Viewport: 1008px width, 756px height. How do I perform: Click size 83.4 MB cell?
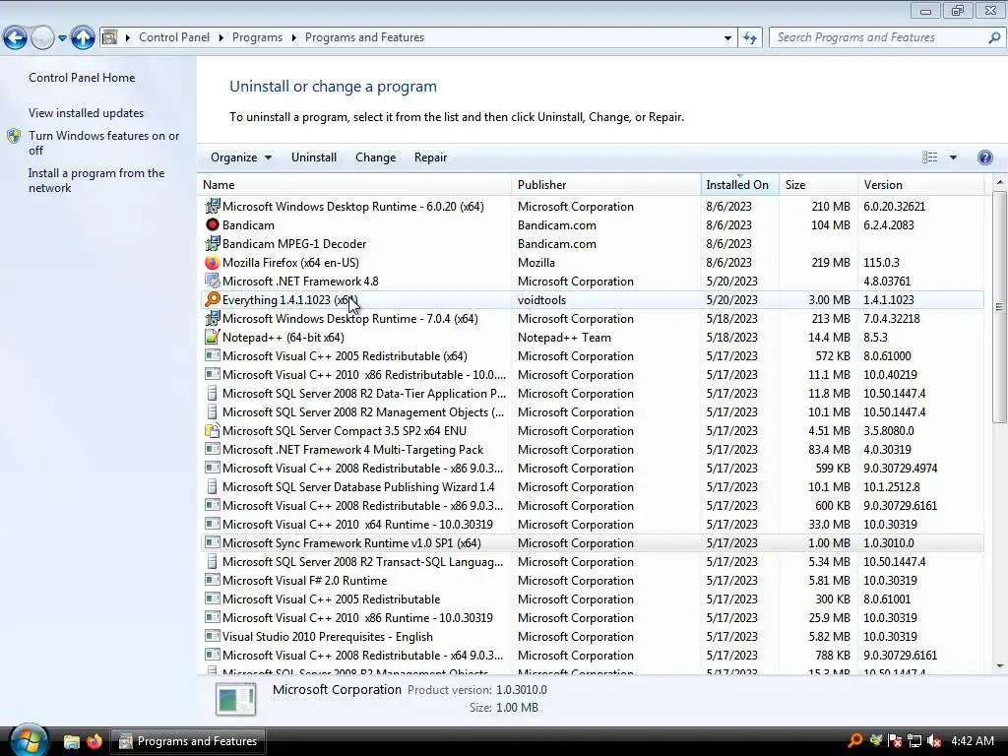tap(829, 449)
